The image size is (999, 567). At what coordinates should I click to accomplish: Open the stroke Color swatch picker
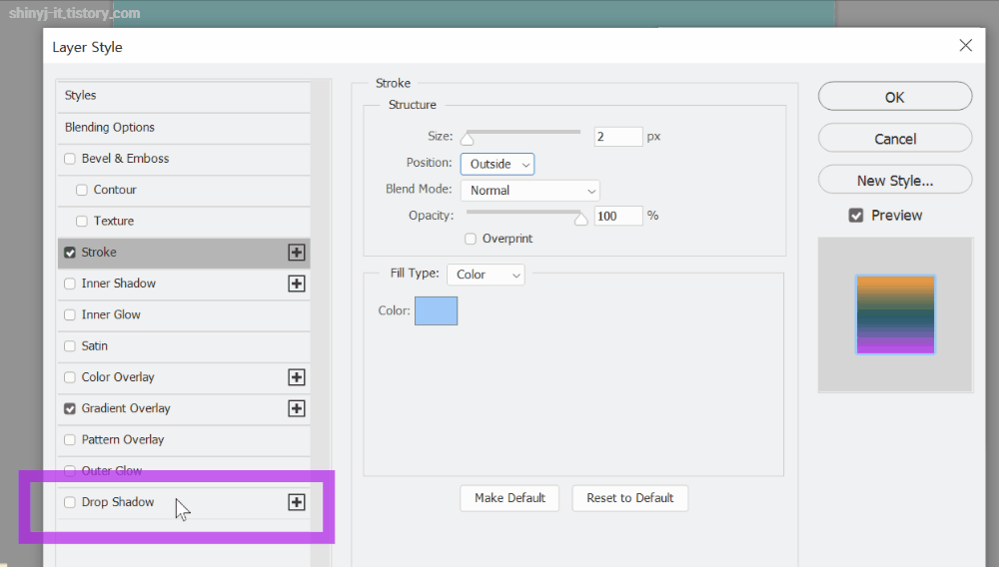pos(436,310)
